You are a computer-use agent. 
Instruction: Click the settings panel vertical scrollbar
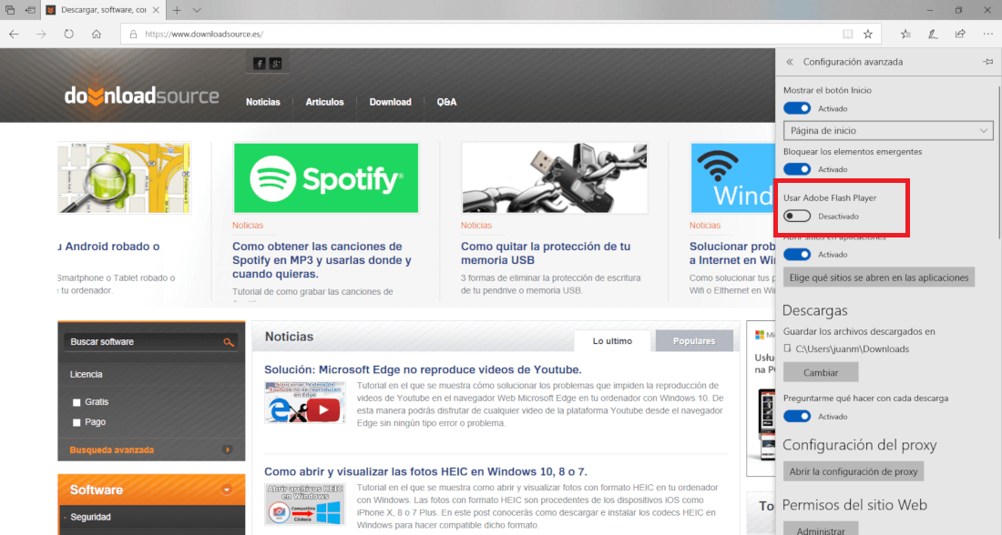(x=998, y=163)
